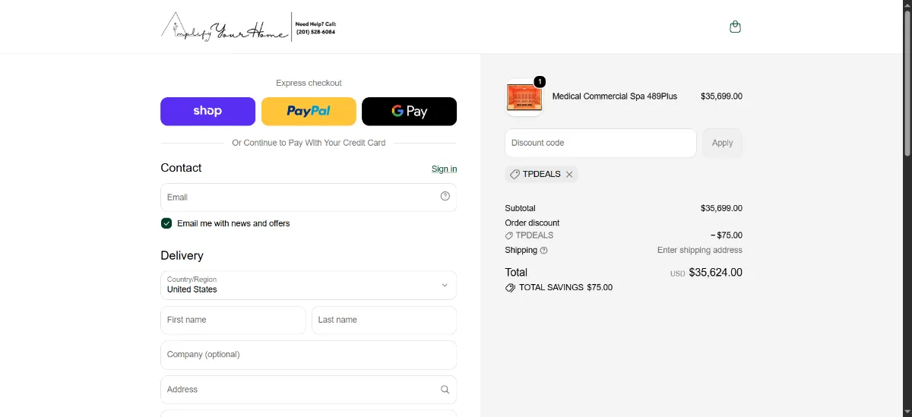The image size is (912, 417).
Task: Click the Amplify Your Home logo
Action: (225, 27)
